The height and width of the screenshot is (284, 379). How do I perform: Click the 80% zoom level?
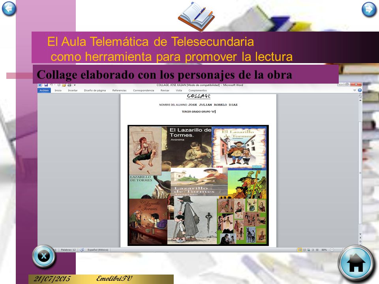click(324, 250)
